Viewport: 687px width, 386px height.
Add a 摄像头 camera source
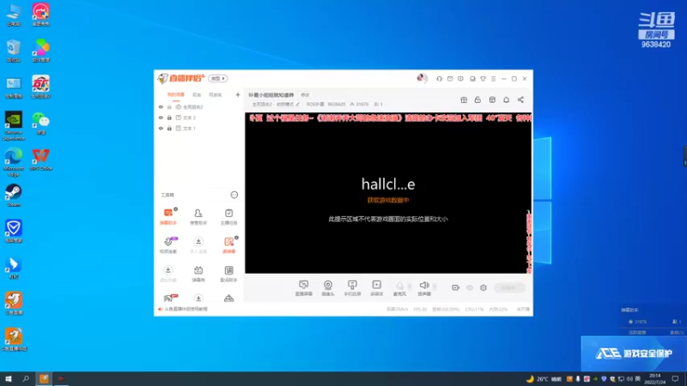pyautogui.click(x=328, y=288)
